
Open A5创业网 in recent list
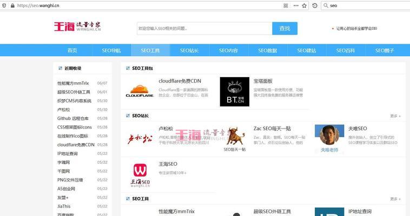(x=66, y=189)
